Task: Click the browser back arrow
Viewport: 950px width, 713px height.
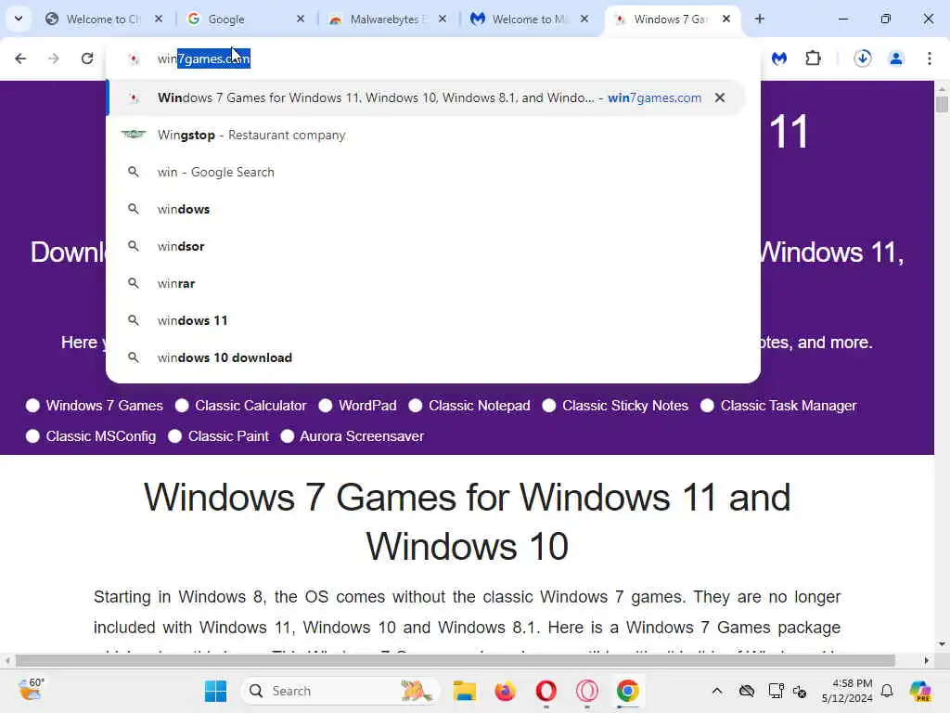Action: coord(20,58)
